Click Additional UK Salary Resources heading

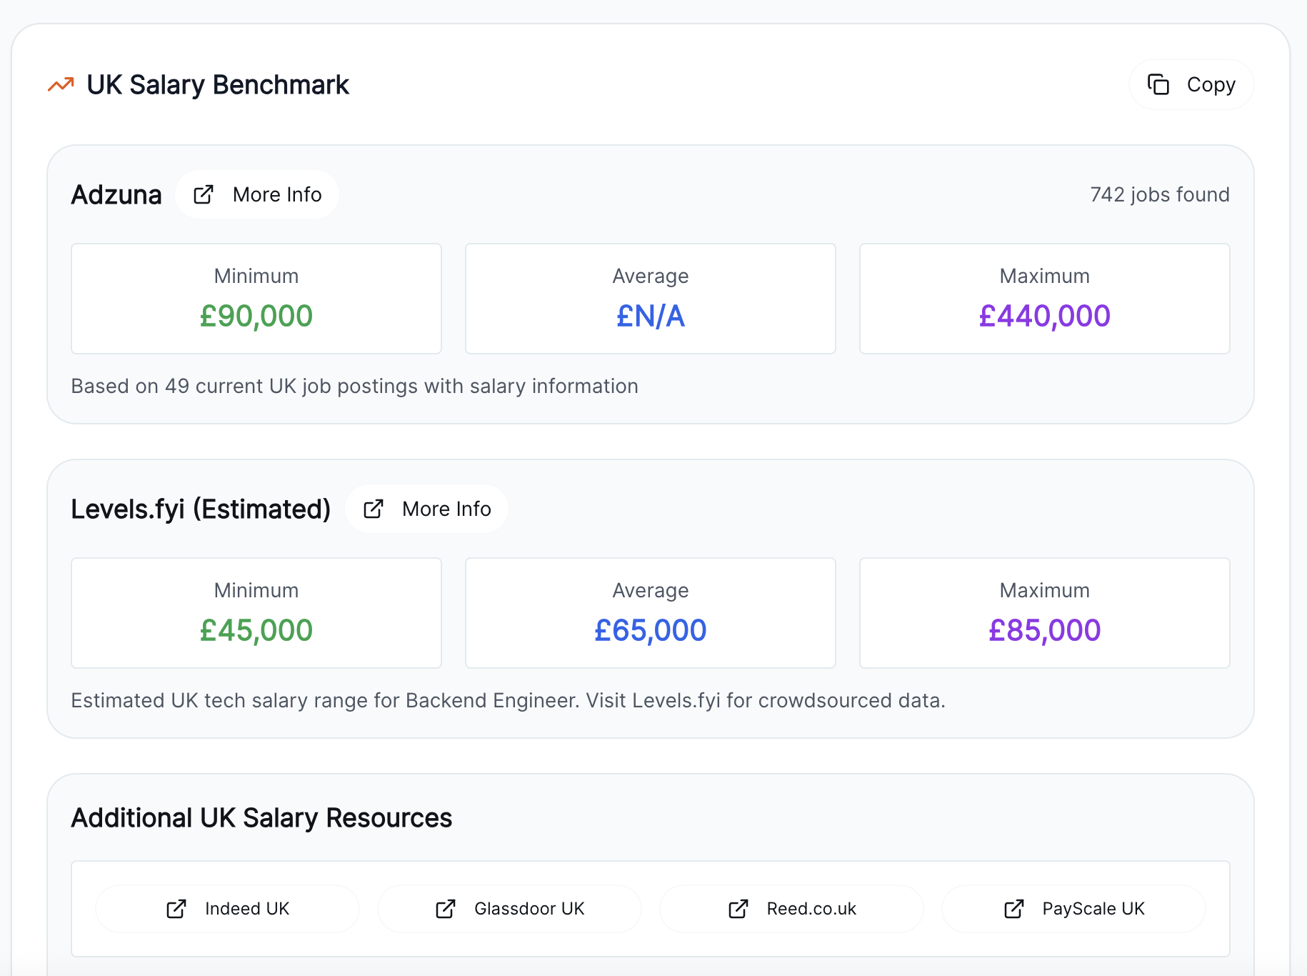pos(261,817)
